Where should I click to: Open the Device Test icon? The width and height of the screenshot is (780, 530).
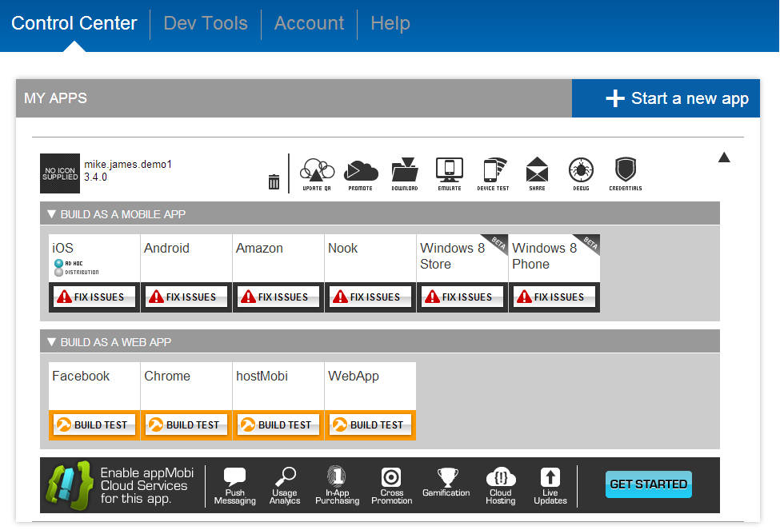pos(493,174)
